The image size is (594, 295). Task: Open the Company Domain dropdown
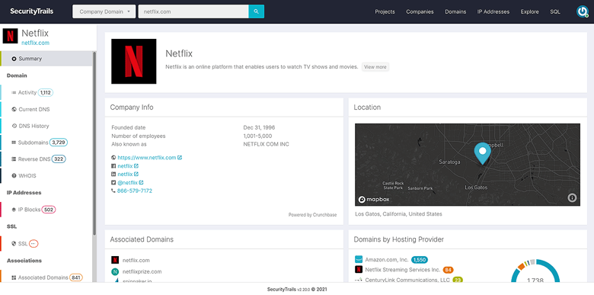(x=104, y=11)
